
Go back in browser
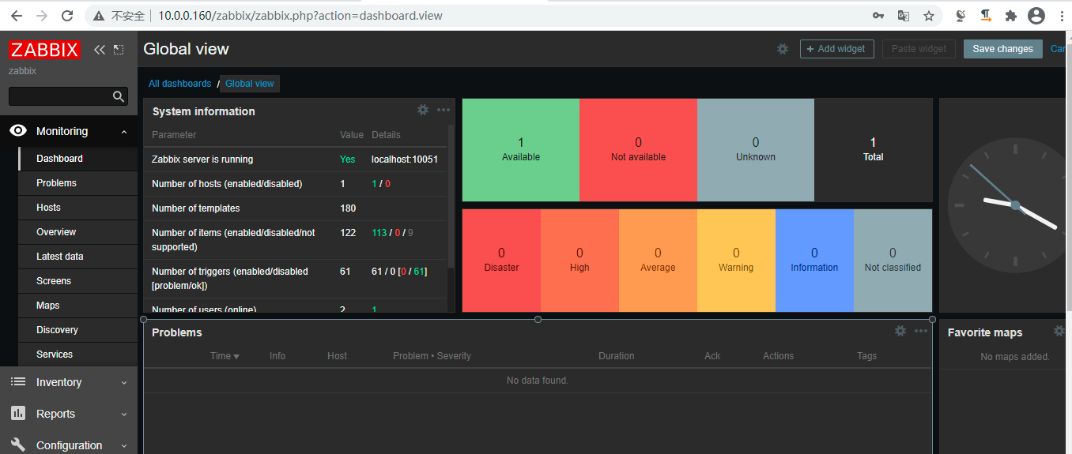point(17,15)
